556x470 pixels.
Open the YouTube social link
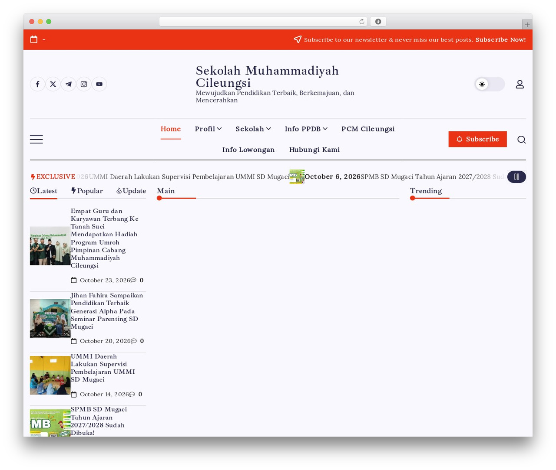99,84
